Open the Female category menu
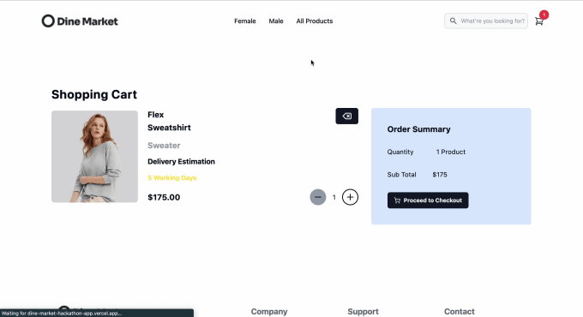 (x=245, y=21)
